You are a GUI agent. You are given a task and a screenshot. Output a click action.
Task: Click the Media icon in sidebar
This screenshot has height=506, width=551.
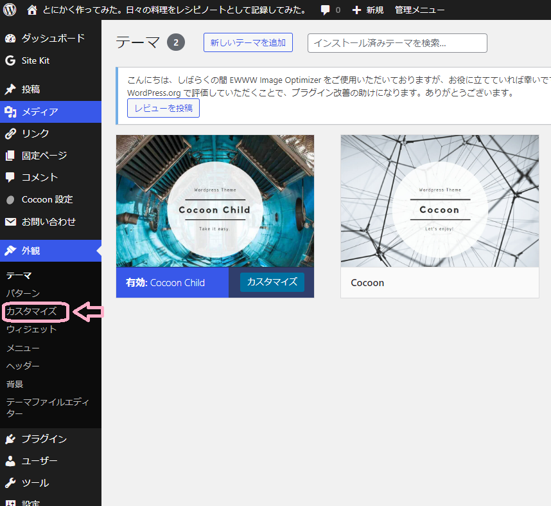[x=10, y=112]
